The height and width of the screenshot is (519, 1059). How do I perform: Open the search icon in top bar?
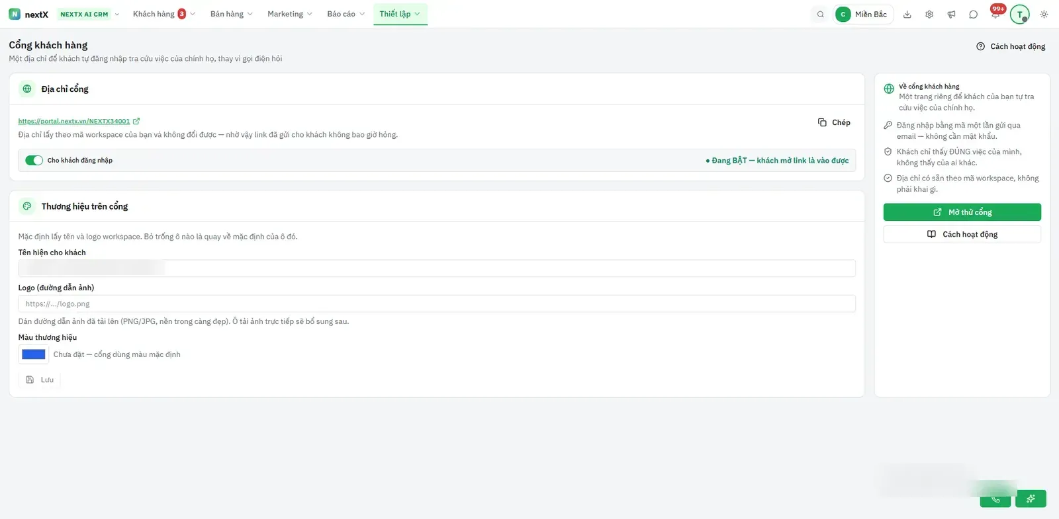coord(820,15)
